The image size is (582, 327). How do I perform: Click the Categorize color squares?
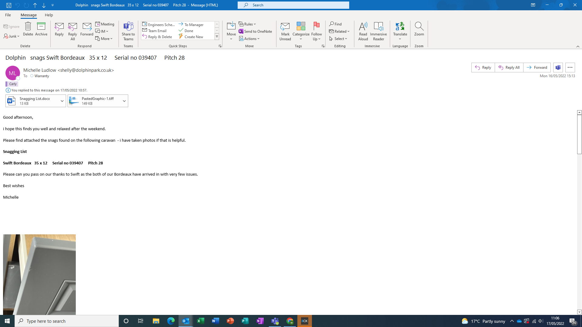pos(301,27)
